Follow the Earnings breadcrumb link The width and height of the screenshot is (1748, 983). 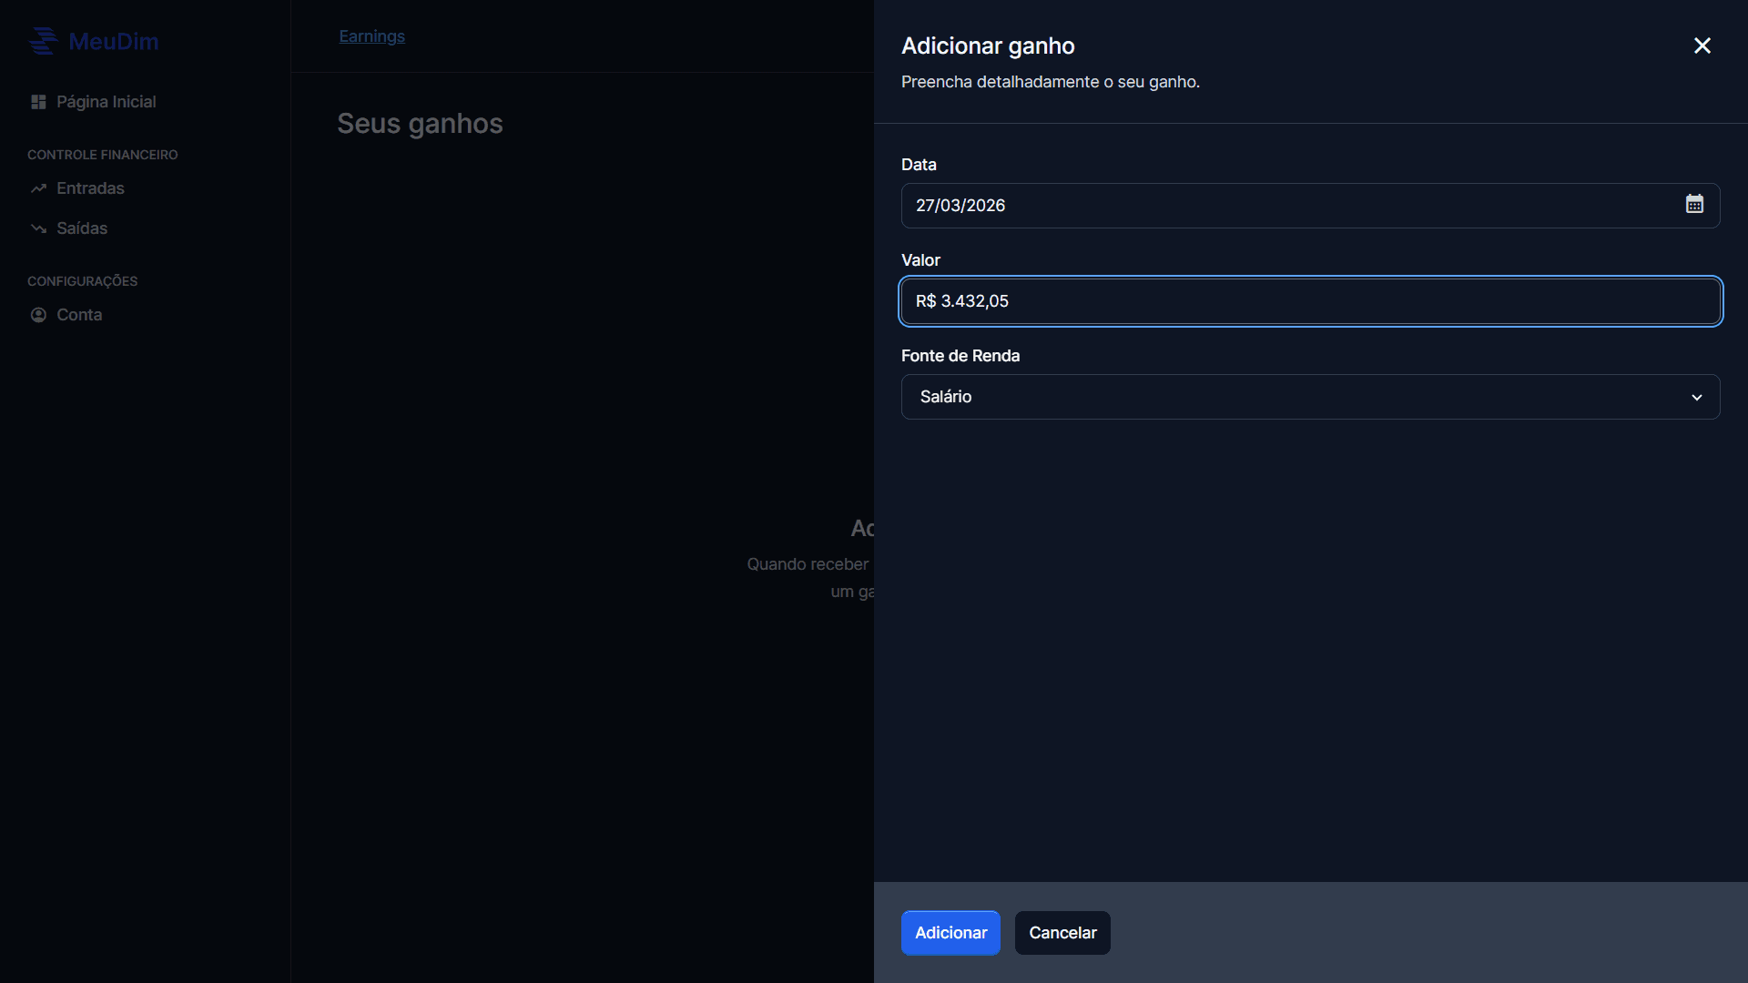[x=371, y=36]
